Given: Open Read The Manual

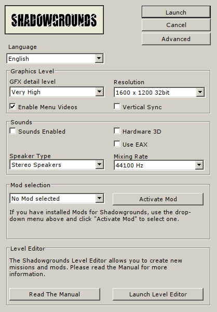Looking at the screenshot, I should click(55, 294).
